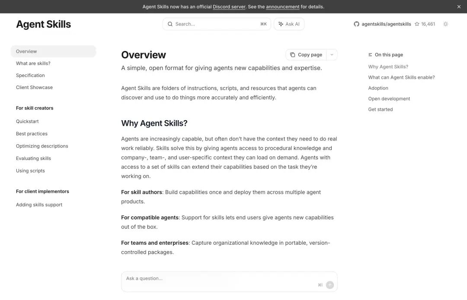Open Evaluating skills page
The width and height of the screenshot is (467, 300).
click(33, 158)
